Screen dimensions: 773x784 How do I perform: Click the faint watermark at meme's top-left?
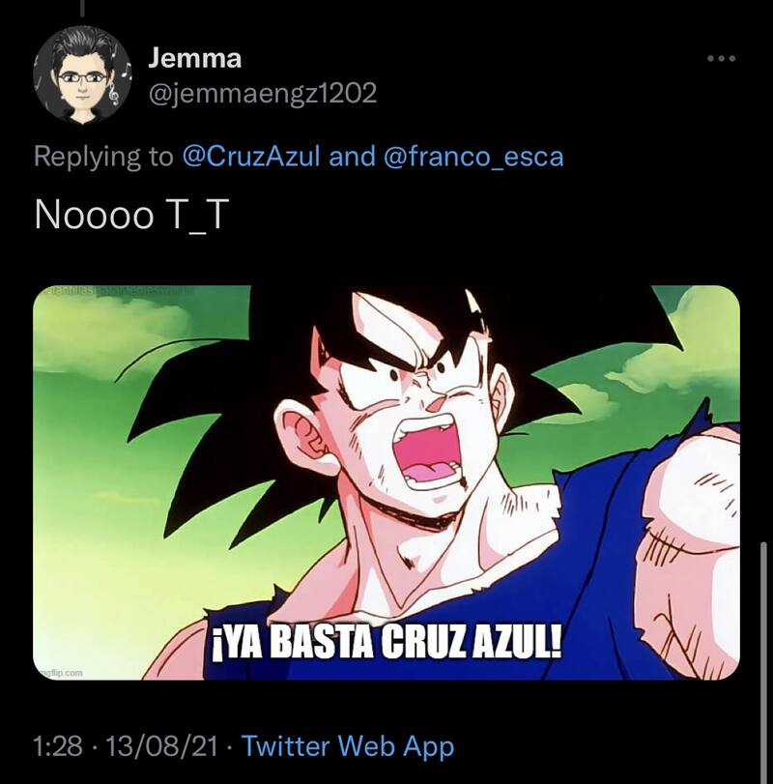pos(106,292)
